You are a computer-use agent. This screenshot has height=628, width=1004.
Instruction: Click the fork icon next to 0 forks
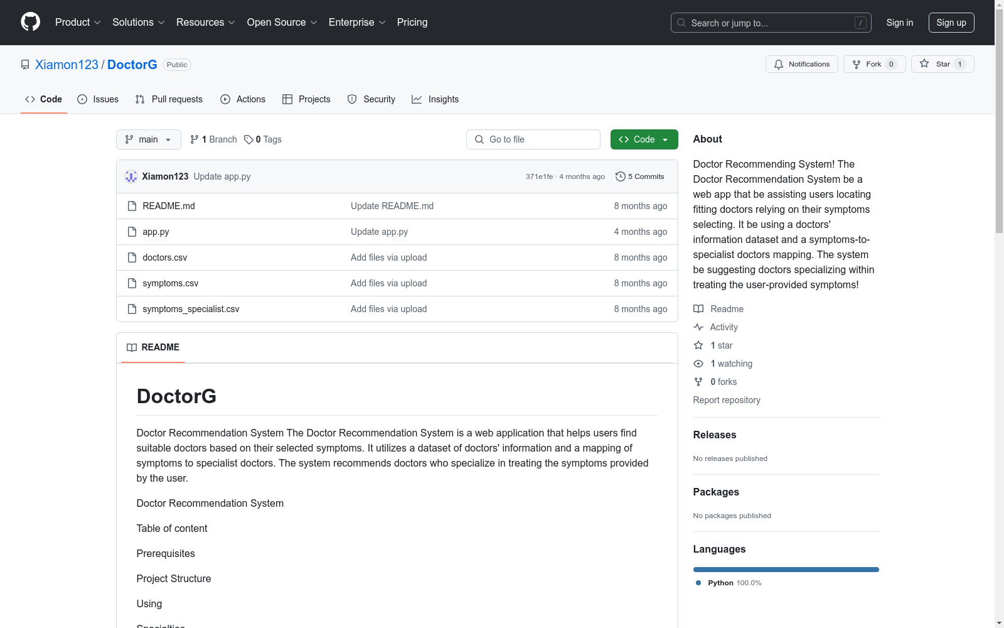coord(698,382)
